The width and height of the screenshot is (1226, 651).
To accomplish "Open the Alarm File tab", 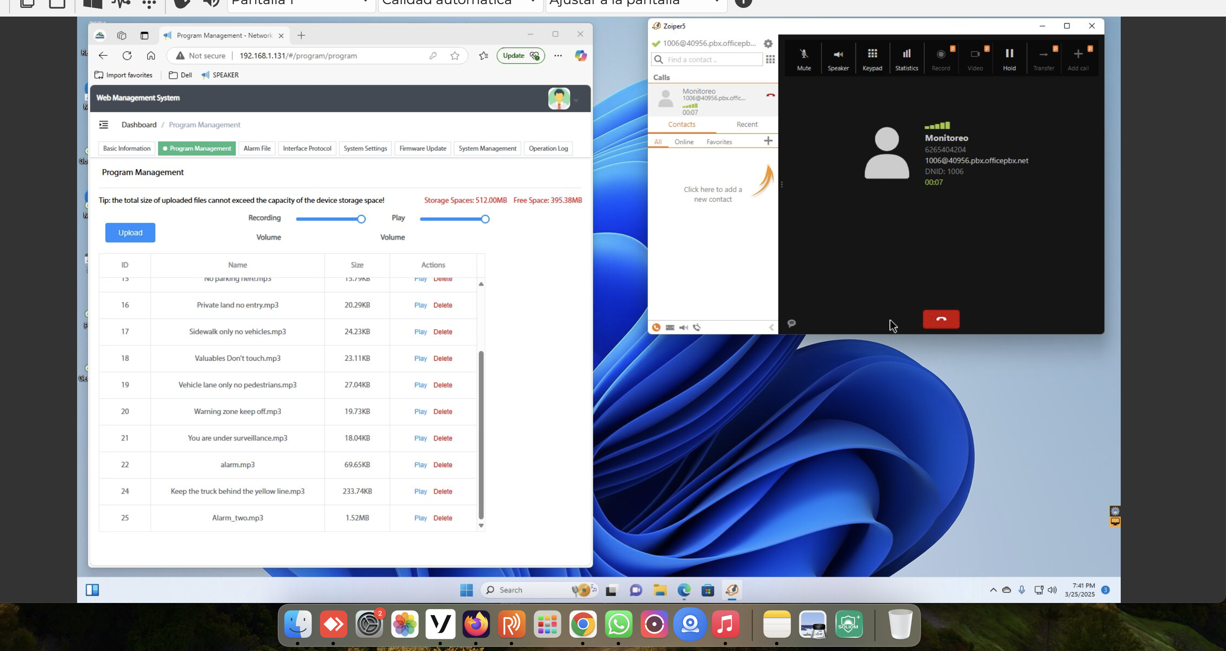I will [x=257, y=148].
